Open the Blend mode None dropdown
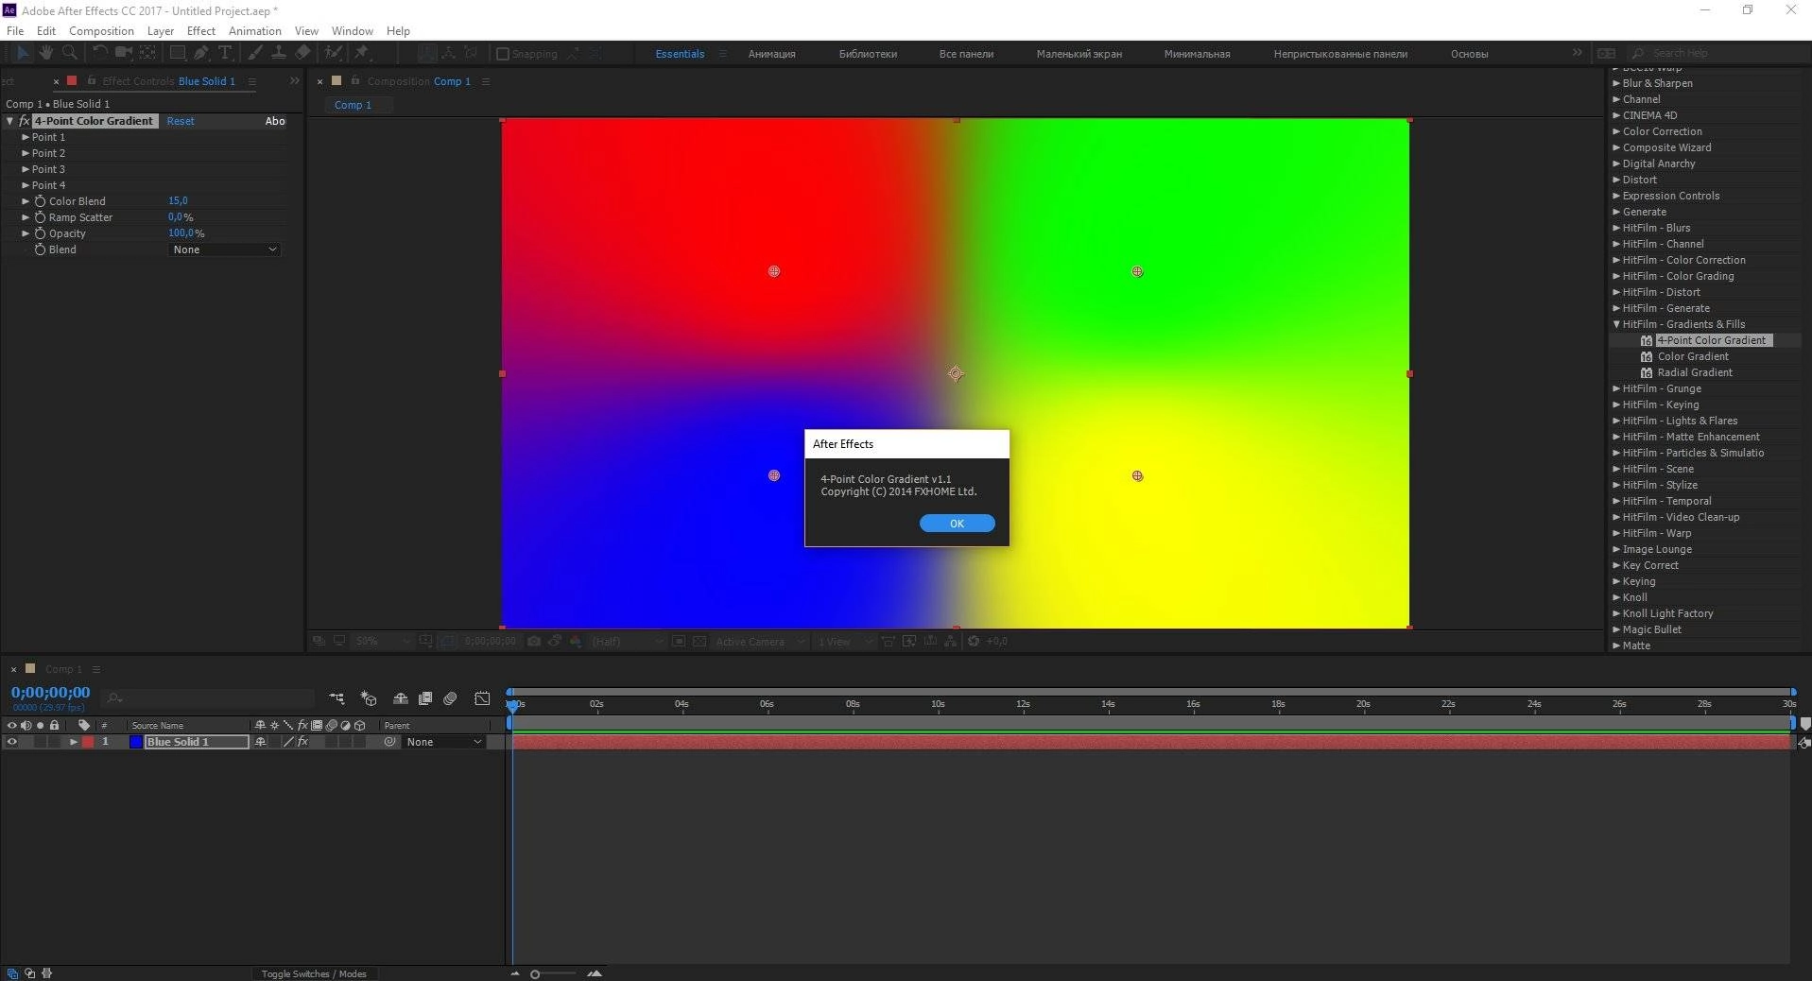The width and height of the screenshot is (1812, 981). pyautogui.click(x=225, y=250)
